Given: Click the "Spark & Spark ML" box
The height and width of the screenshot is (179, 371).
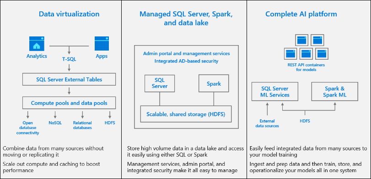Looking at the screenshot, I should coord(335,92).
